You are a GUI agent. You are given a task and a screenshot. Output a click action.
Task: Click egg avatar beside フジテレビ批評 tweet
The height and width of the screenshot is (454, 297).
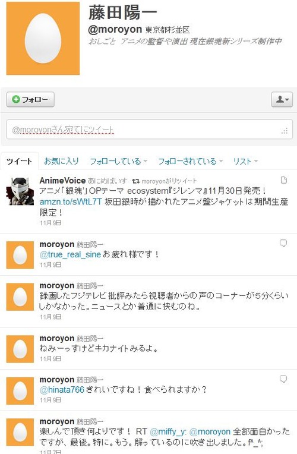click(x=20, y=297)
